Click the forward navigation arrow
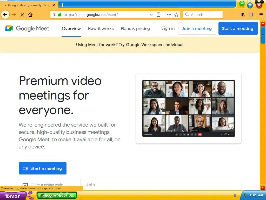The image size is (266, 200). (x=14, y=15)
